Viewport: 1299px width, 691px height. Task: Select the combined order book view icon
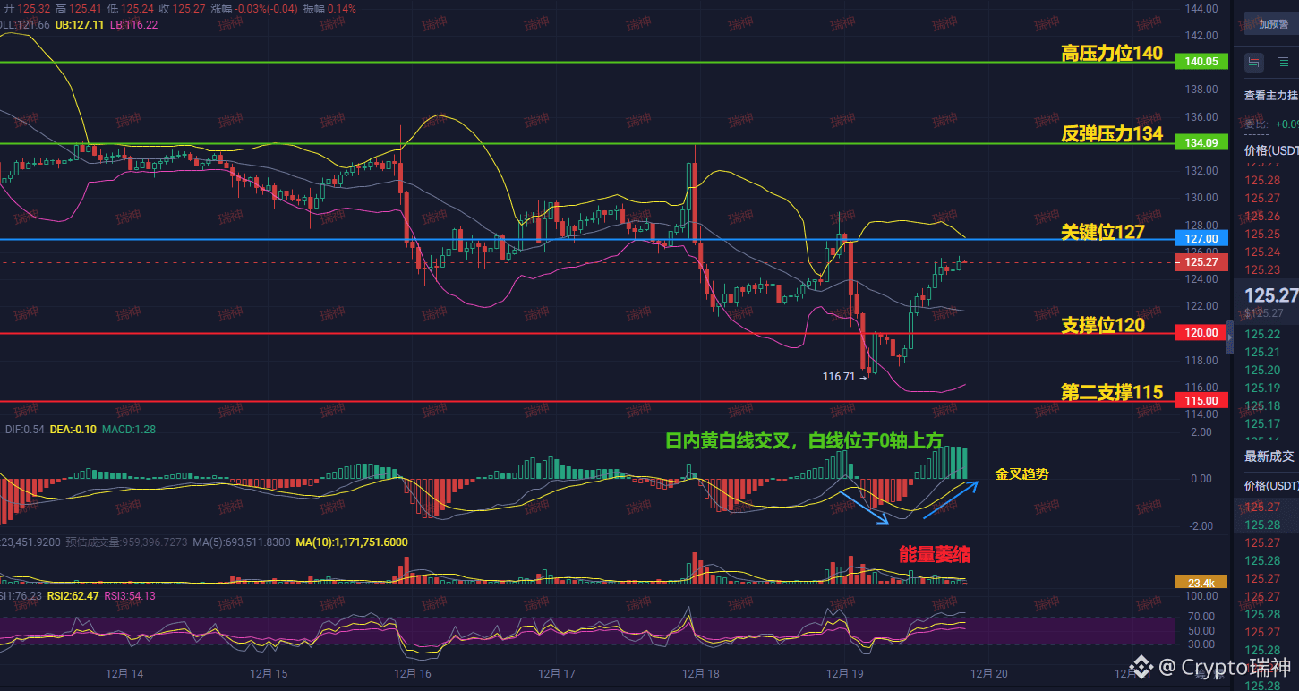coord(1254,63)
